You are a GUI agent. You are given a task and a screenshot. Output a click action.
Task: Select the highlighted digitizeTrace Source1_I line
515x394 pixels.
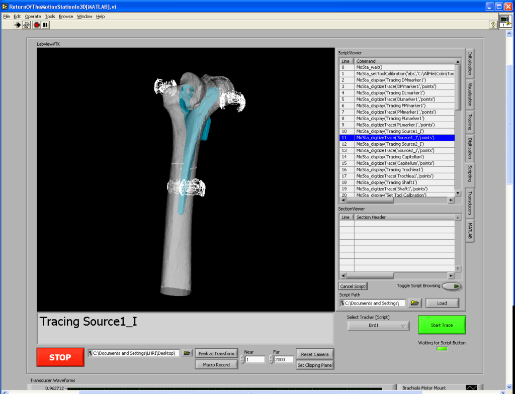coord(397,138)
